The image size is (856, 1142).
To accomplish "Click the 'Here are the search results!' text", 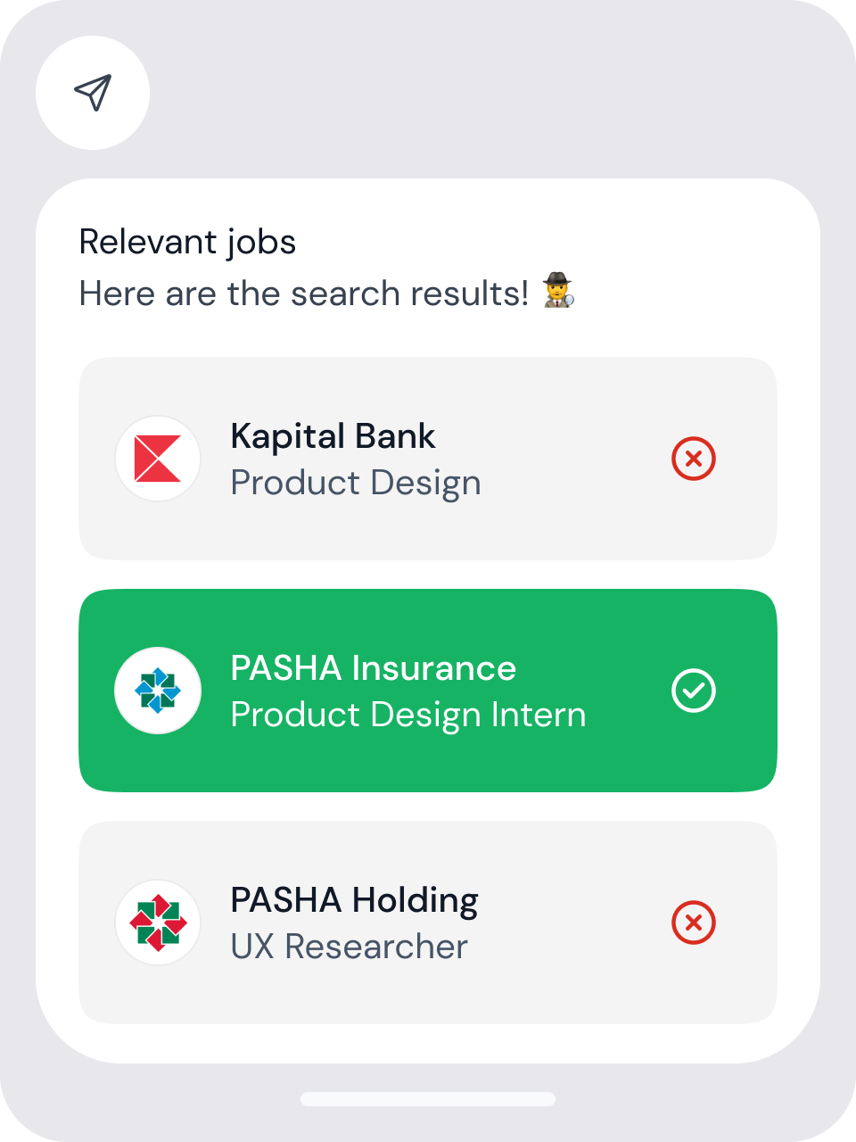I will pyautogui.click(x=304, y=294).
